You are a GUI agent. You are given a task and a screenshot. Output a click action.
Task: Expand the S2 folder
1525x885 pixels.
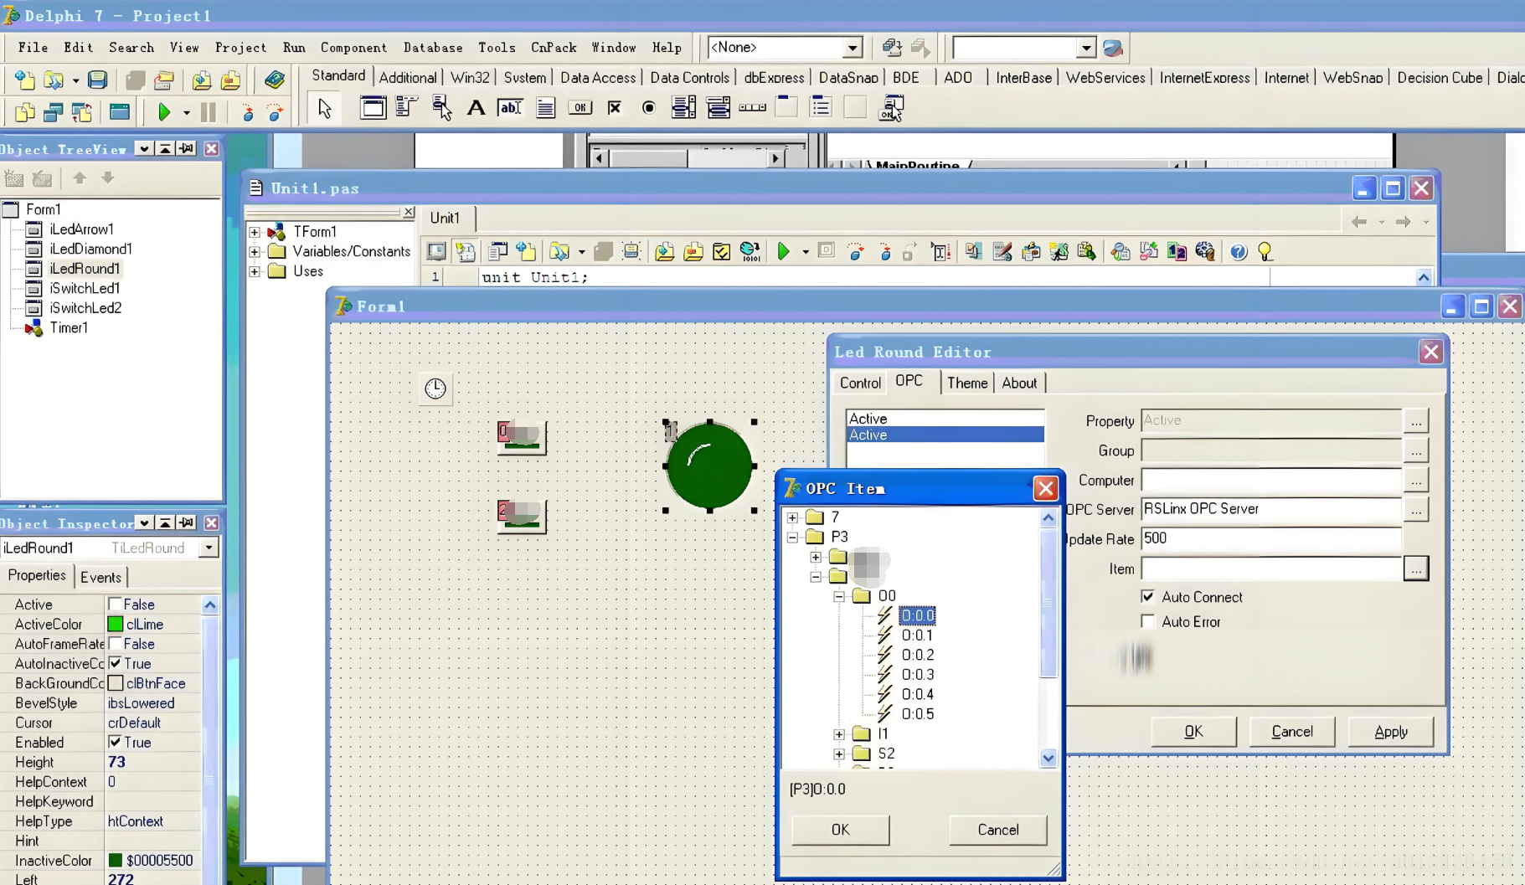click(839, 754)
